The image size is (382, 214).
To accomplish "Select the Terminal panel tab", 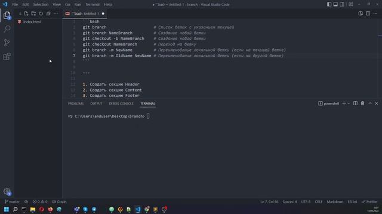I will tap(147, 103).
